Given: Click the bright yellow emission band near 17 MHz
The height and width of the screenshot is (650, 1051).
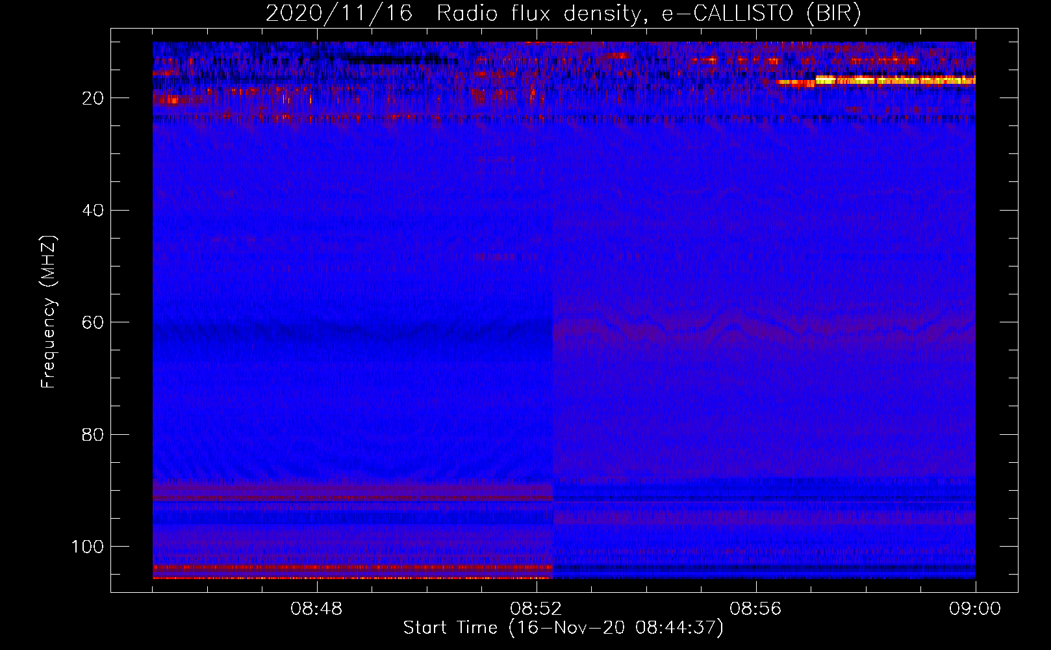Looking at the screenshot, I should pyautogui.click(x=895, y=81).
